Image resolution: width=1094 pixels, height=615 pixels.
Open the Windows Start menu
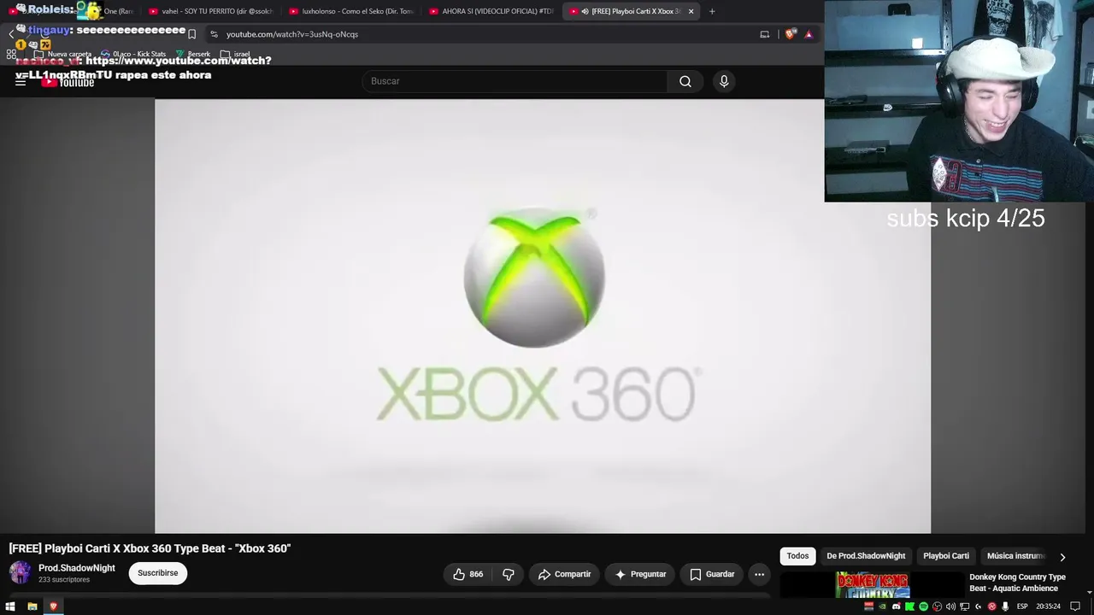pos(10,606)
